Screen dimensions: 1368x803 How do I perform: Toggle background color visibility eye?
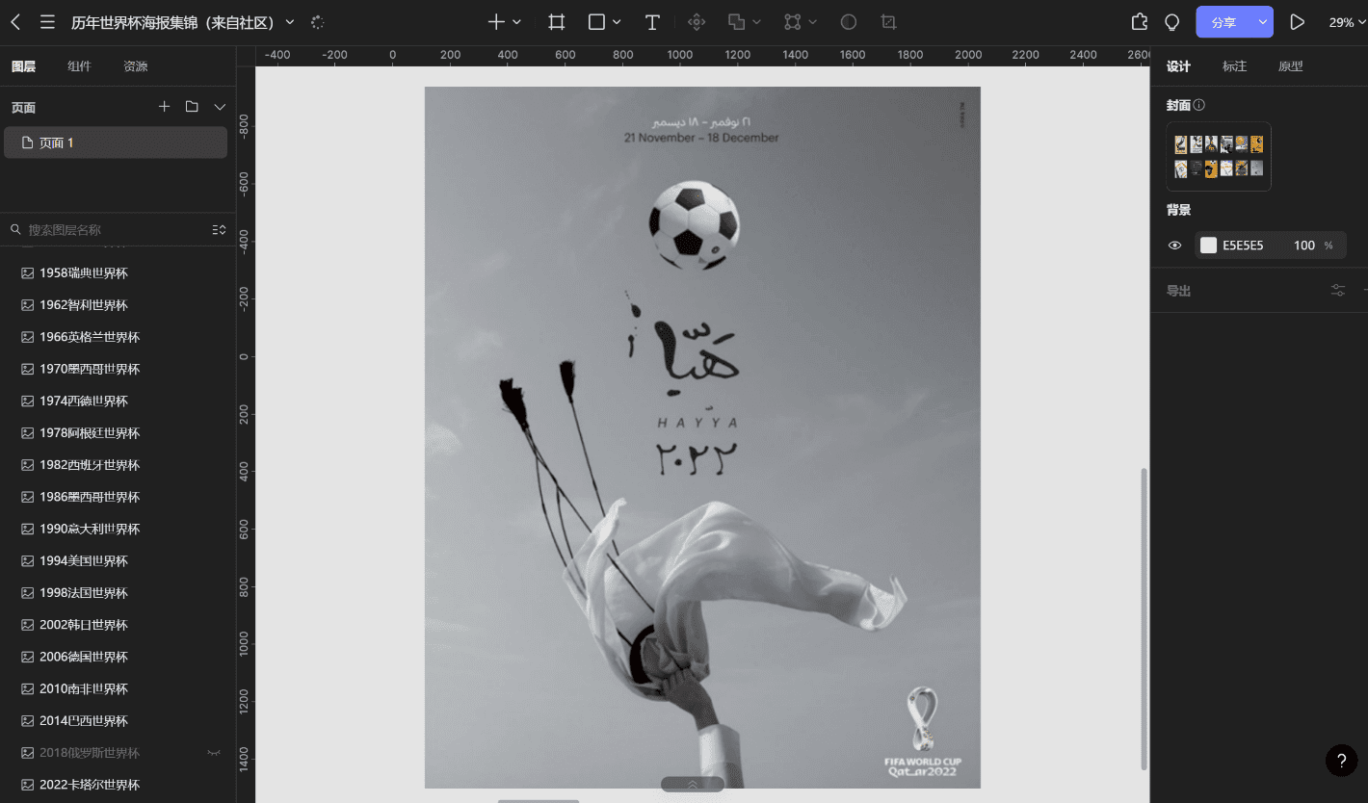pyautogui.click(x=1174, y=246)
